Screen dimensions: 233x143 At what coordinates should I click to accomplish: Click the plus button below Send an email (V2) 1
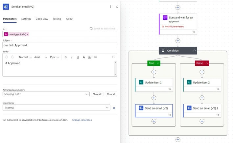(202, 121)
